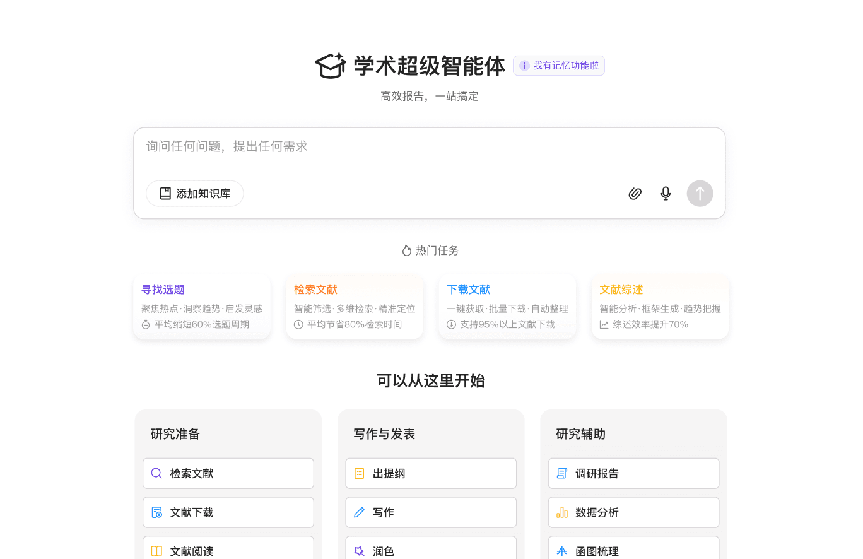Click the upward send arrow icon

[700, 193]
